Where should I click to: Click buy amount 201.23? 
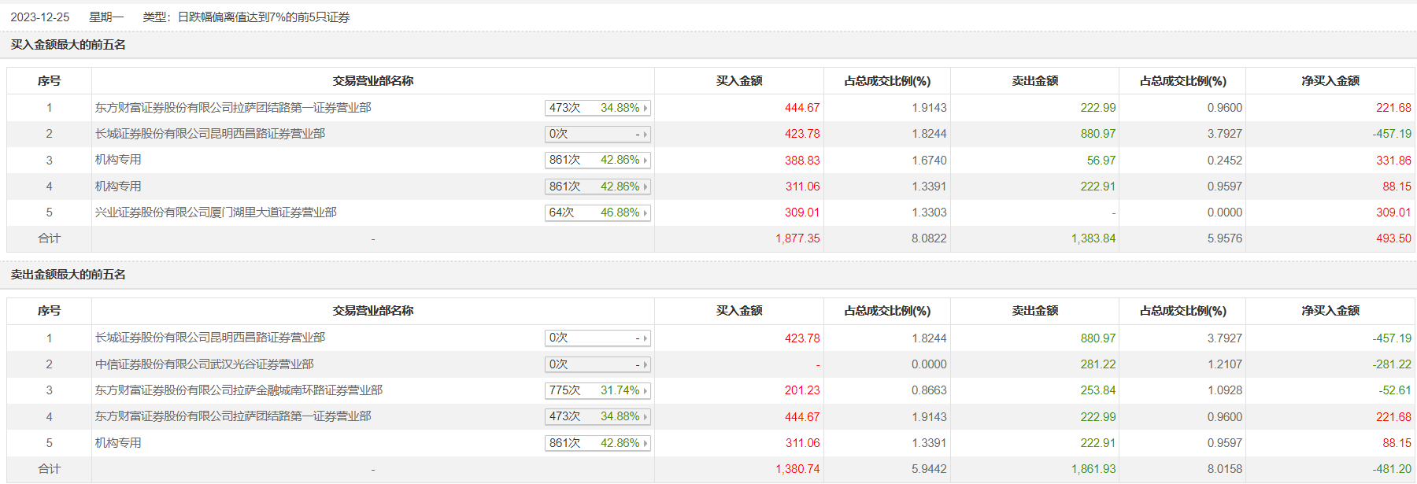[802, 390]
